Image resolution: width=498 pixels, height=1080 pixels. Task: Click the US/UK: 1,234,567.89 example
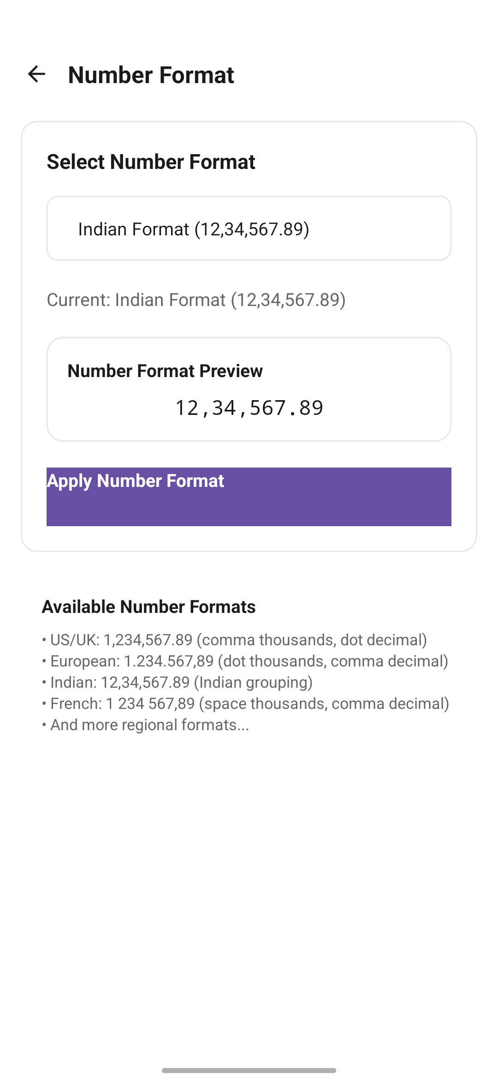click(121, 640)
